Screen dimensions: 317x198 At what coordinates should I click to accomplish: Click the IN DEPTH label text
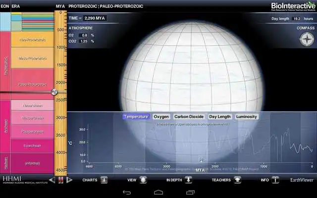(174, 180)
